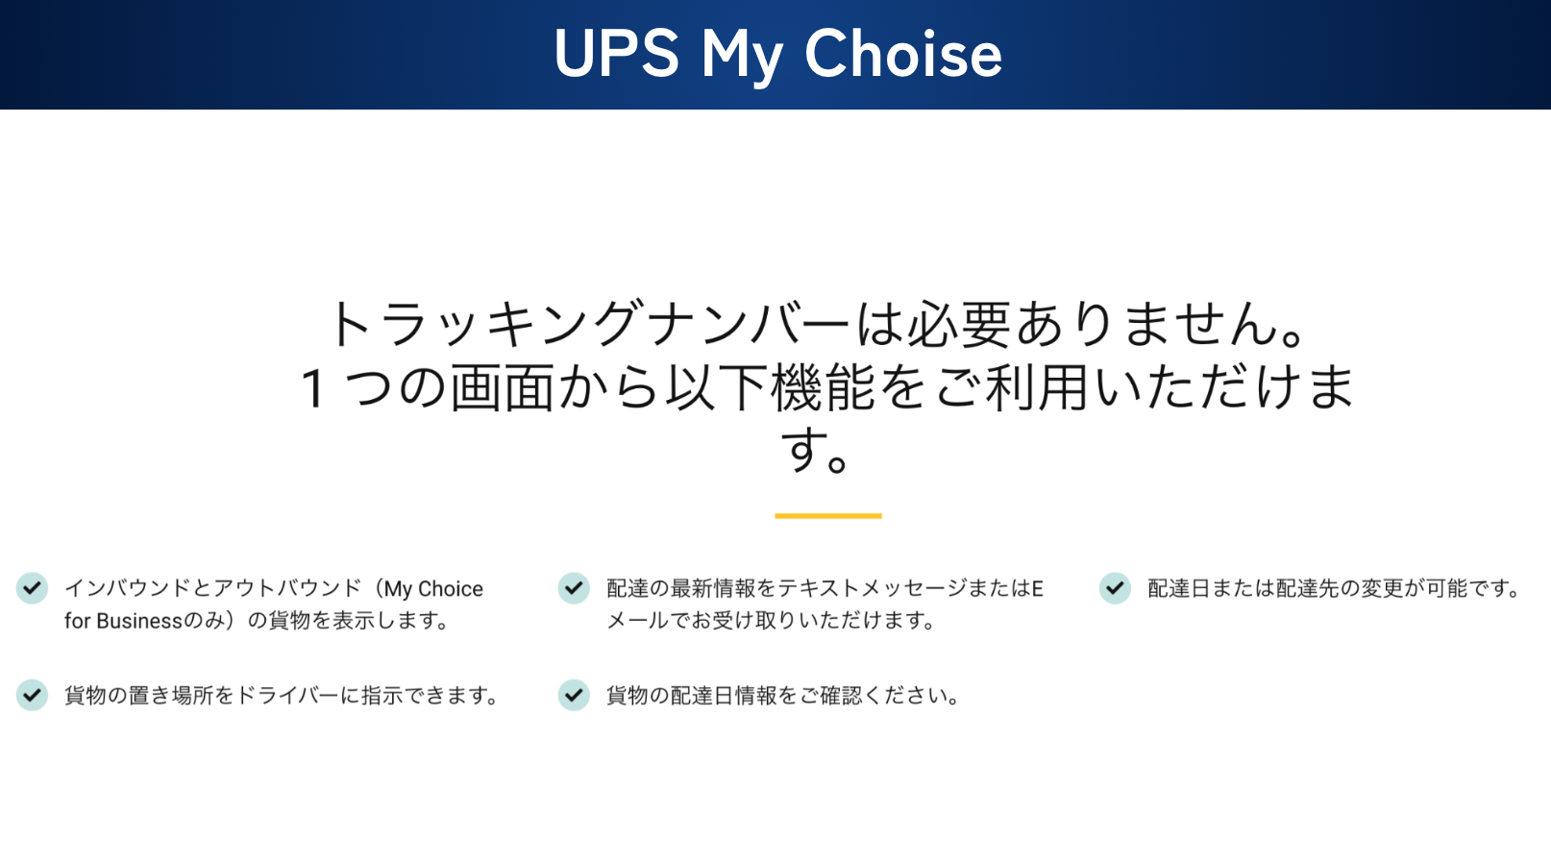Click the 貨物の配達日情報をご確認ください text
This screenshot has width=1551, height=865.
(783, 695)
